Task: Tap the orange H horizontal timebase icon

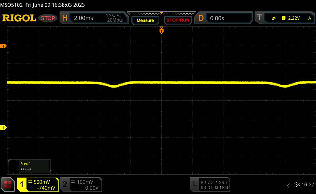Action: (x=65, y=18)
